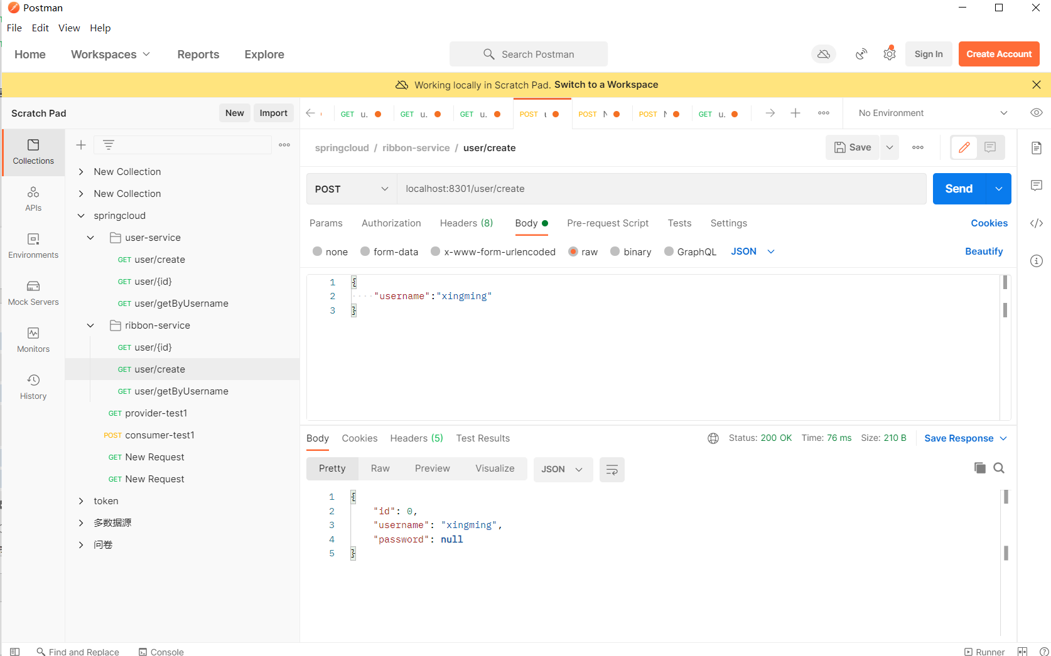Click the environment quick look eye icon

(x=1037, y=113)
